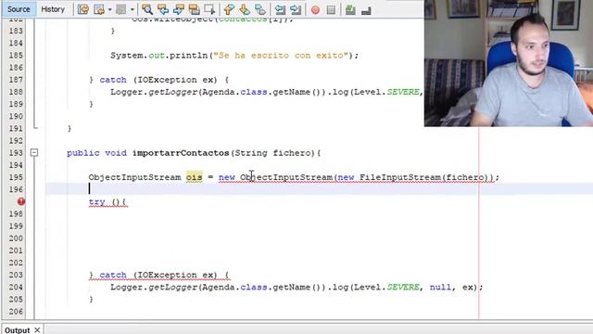593x334 pixels.
Task: Toggle Bookmark toolbar icon
Action: pyautogui.click(x=259, y=9)
